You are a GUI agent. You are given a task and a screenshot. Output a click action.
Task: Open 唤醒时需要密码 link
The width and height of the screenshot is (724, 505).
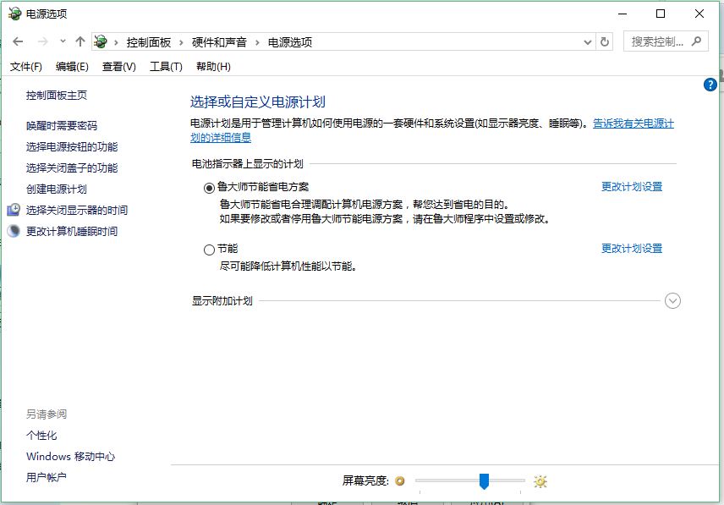[62, 125]
